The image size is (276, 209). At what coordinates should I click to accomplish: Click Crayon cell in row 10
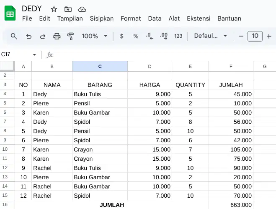point(100,149)
